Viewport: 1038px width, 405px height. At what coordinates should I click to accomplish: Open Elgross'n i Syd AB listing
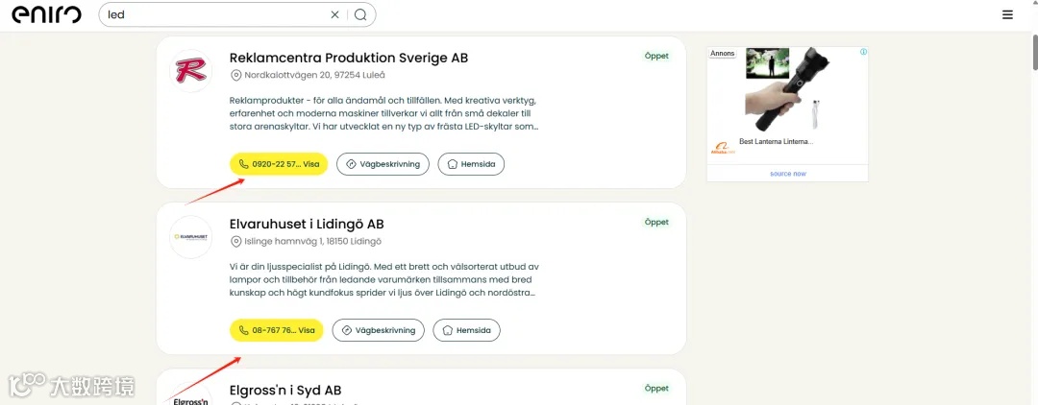285,390
